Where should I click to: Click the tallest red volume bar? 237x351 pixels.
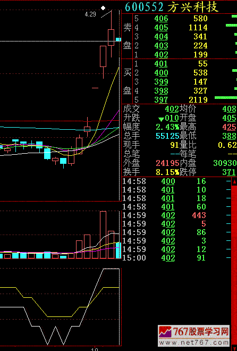[103, 235]
